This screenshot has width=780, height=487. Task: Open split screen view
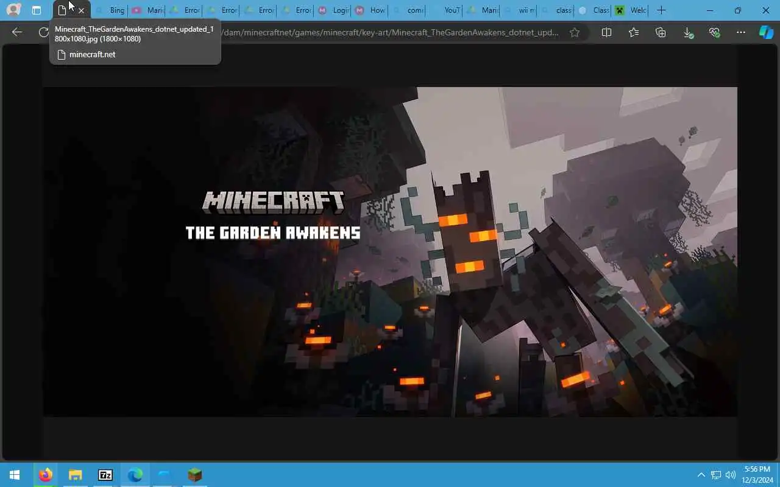[606, 32]
